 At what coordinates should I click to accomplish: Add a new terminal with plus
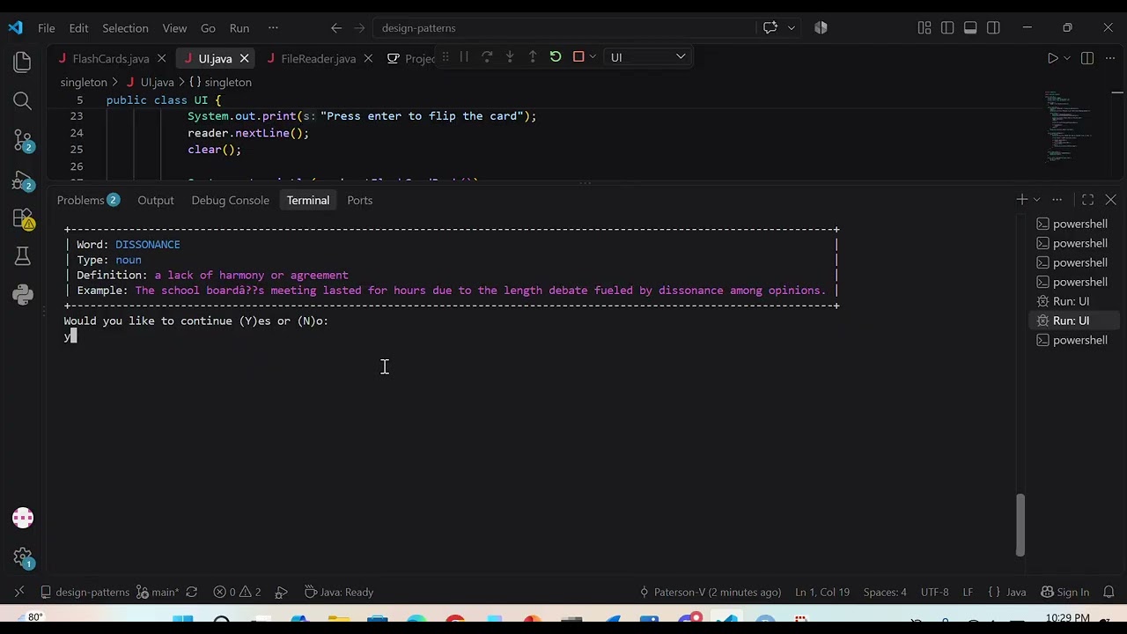coord(1021,200)
